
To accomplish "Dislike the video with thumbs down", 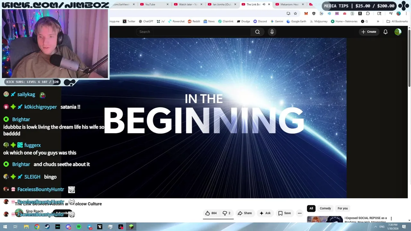I will (227, 213).
